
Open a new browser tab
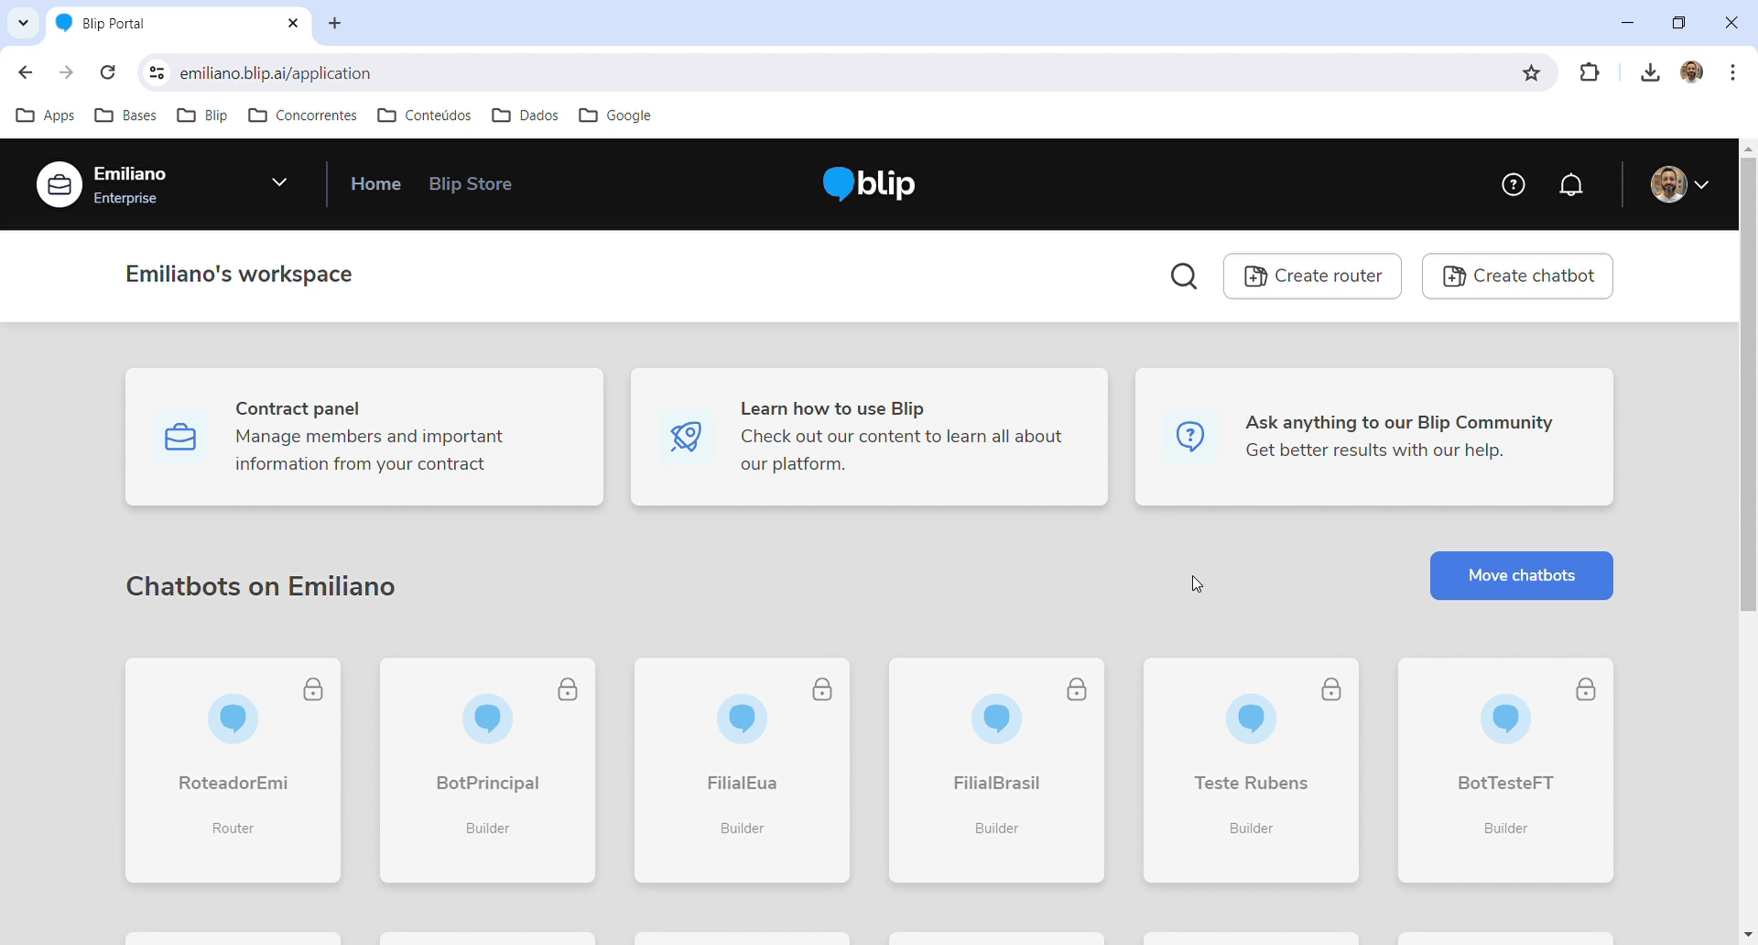click(335, 24)
